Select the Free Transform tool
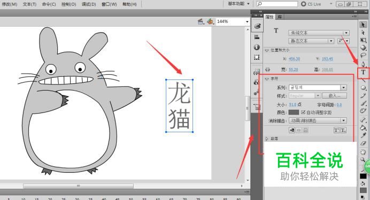This screenshot has width=370, height=200. pos(363,40)
